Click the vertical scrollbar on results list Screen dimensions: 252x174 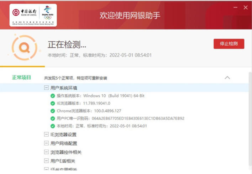coord(250,117)
